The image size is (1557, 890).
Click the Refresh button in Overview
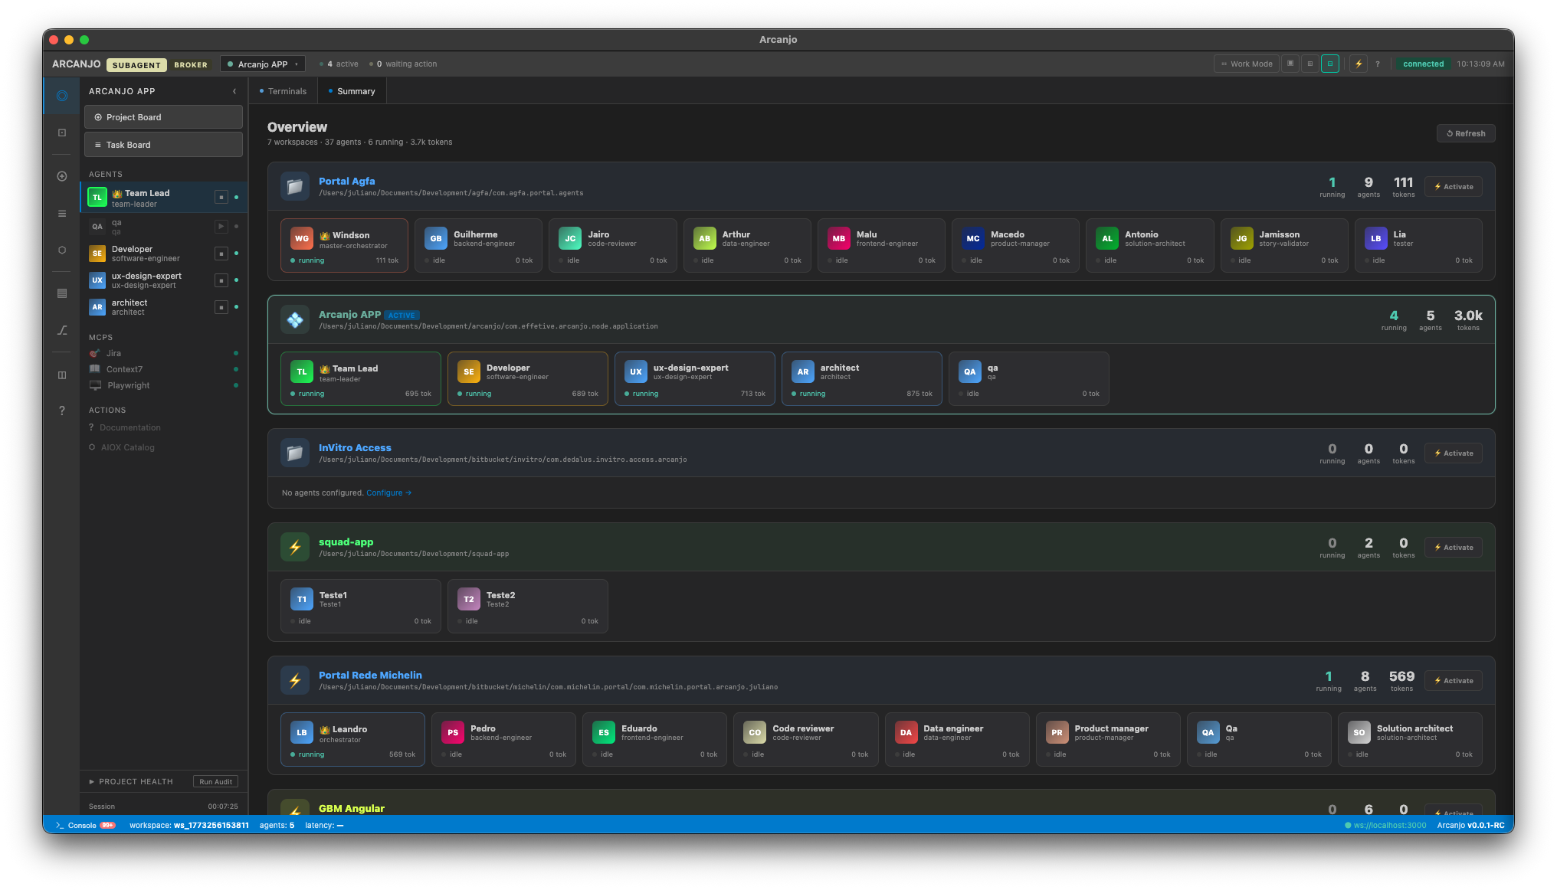[1465, 133]
